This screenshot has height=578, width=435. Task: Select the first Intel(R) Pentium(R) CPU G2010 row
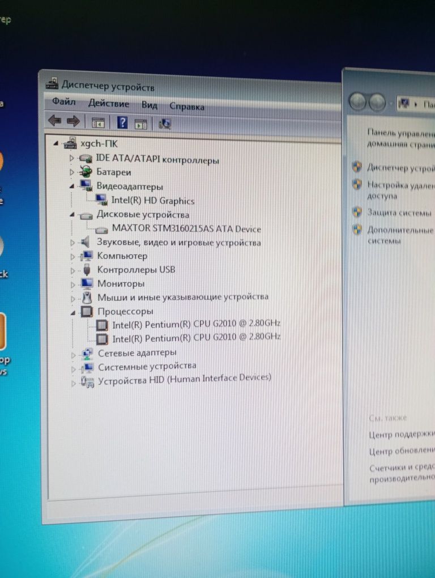pos(196,324)
